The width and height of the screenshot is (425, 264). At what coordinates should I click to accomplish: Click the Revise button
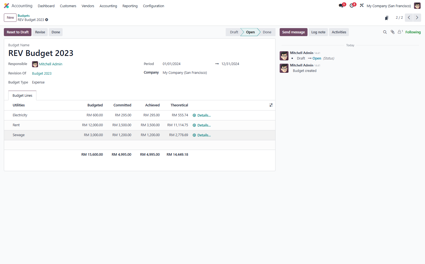pos(40,32)
